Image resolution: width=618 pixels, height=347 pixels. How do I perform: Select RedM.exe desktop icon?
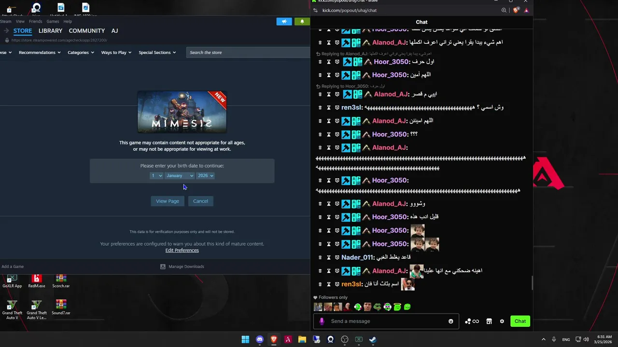pyautogui.click(x=37, y=281)
